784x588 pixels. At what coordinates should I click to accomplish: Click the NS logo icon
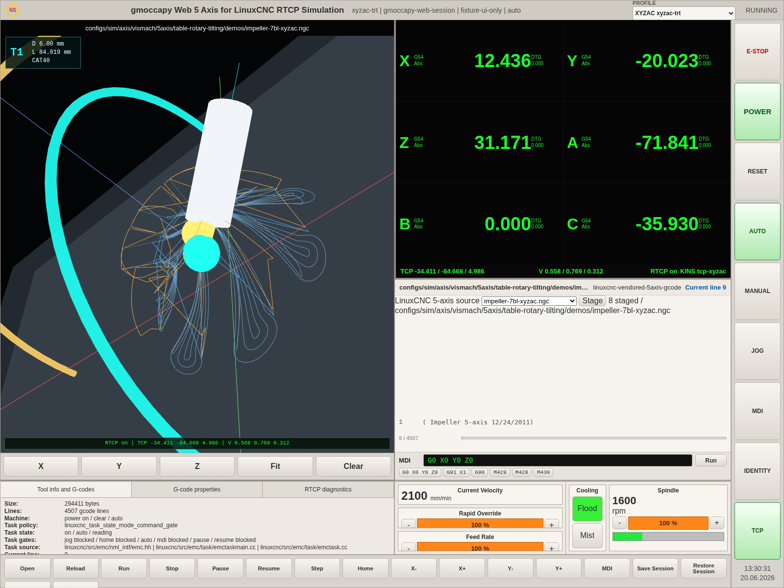click(x=13, y=10)
